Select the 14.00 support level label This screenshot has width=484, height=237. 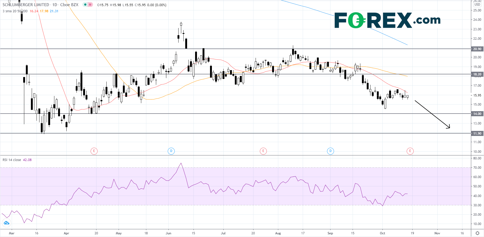[477, 114]
